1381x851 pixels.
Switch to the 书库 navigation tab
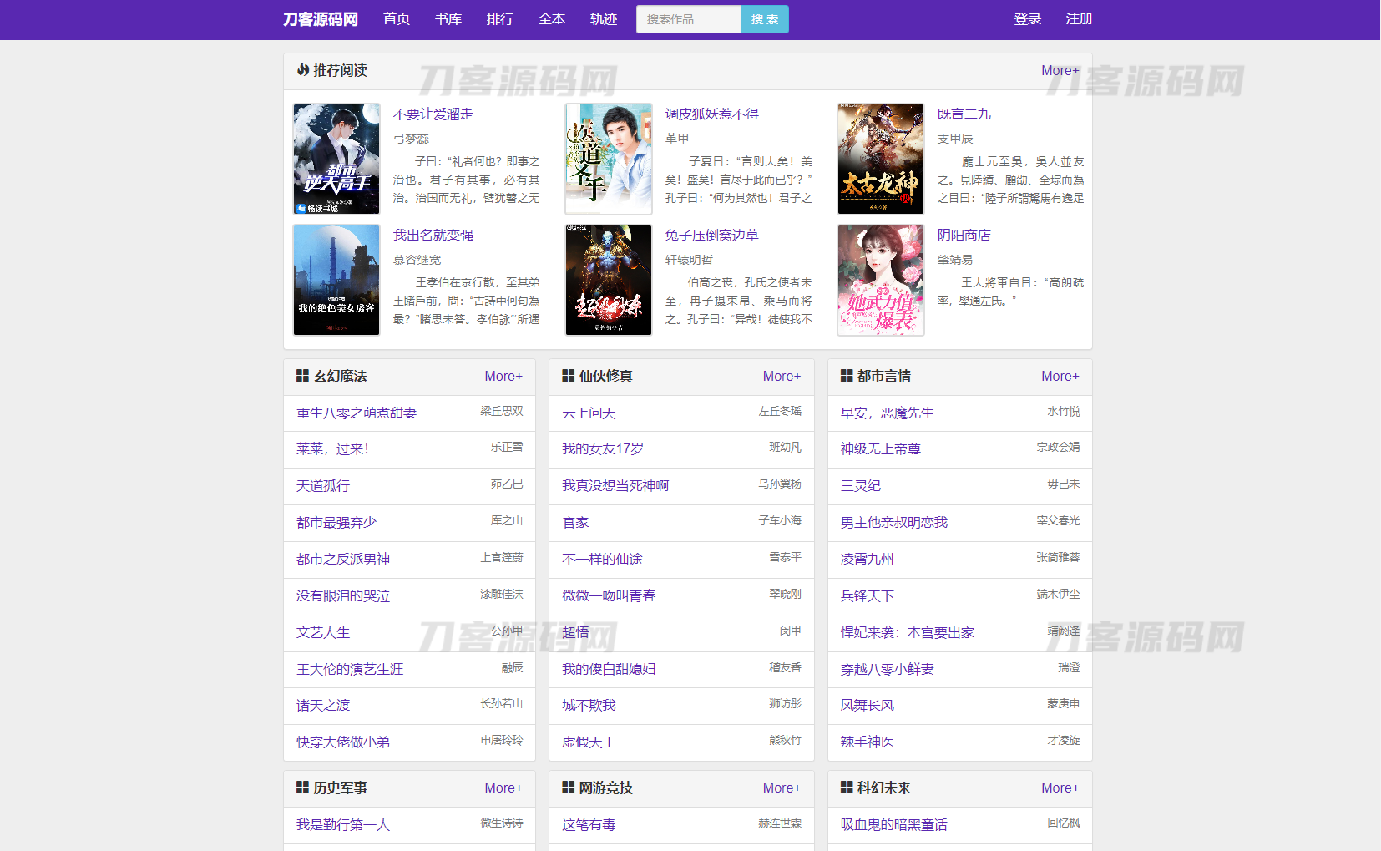(x=448, y=18)
